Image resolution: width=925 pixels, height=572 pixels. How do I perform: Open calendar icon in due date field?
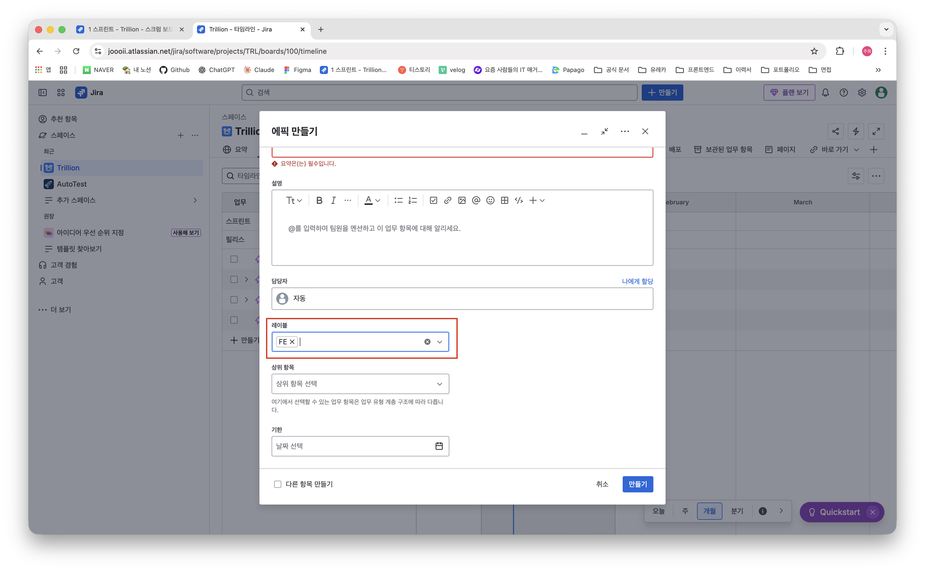439,446
